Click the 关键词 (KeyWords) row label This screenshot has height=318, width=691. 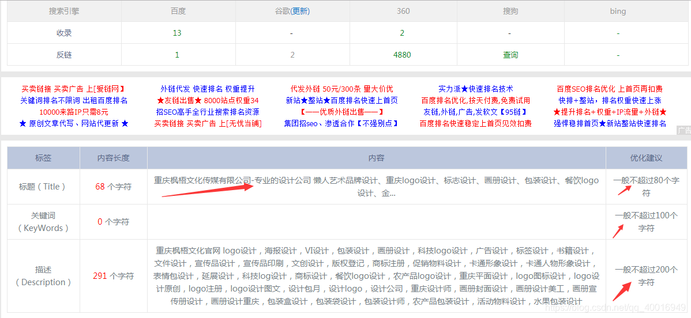click(43, 222)
